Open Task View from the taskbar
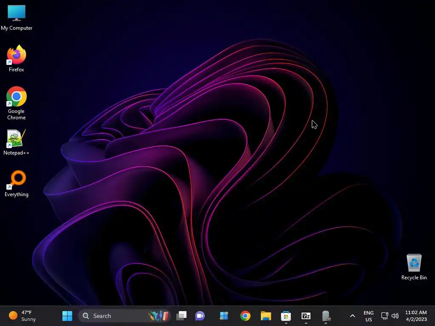 (x=181, y=316)
